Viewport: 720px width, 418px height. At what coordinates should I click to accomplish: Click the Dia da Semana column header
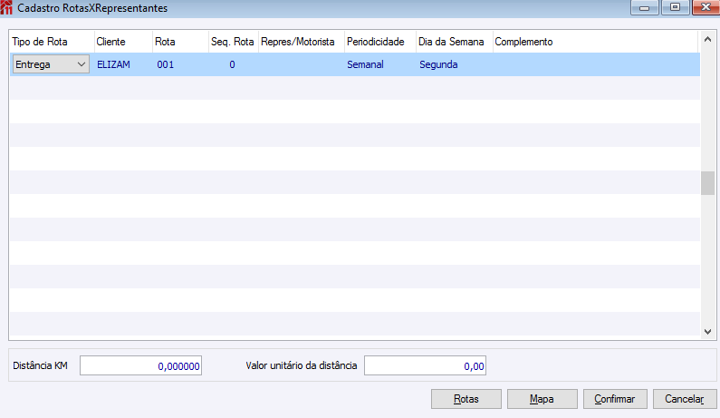point(454,42)
